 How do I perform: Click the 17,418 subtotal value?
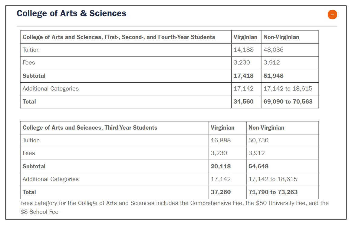click(244, 76)
